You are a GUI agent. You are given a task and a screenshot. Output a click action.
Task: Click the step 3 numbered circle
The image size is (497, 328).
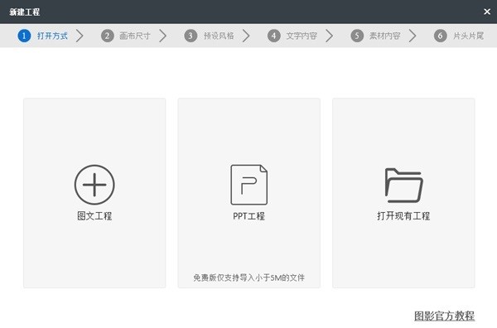[x=191, y=36]
